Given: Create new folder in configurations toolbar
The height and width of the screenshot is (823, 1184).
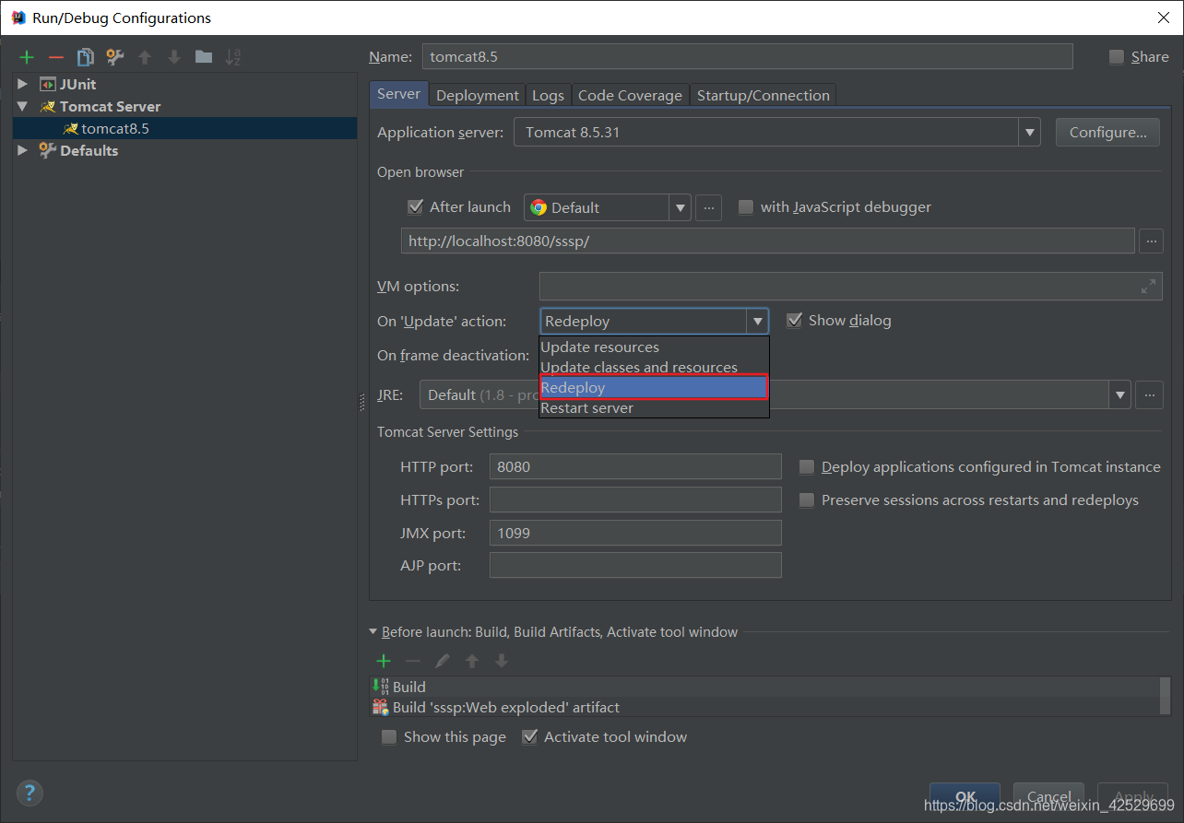Looking at the screenshot, I should tap(204, 57).
